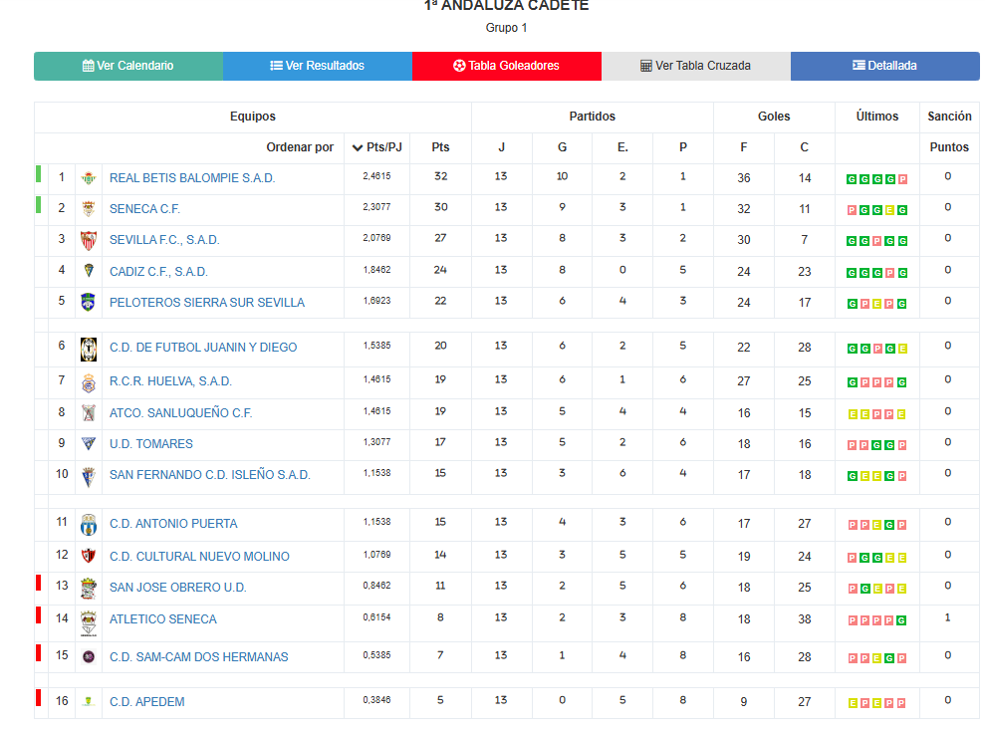This screenshot has height=730, width=985.
Task: Click the San Fernando Isleño crest
Action: (x=89, y=477)
